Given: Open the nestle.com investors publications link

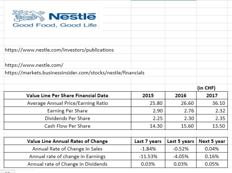Looking at the screenshot, I should [59, 50].
